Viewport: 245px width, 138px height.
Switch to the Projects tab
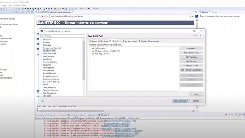(x=103, y=41)
